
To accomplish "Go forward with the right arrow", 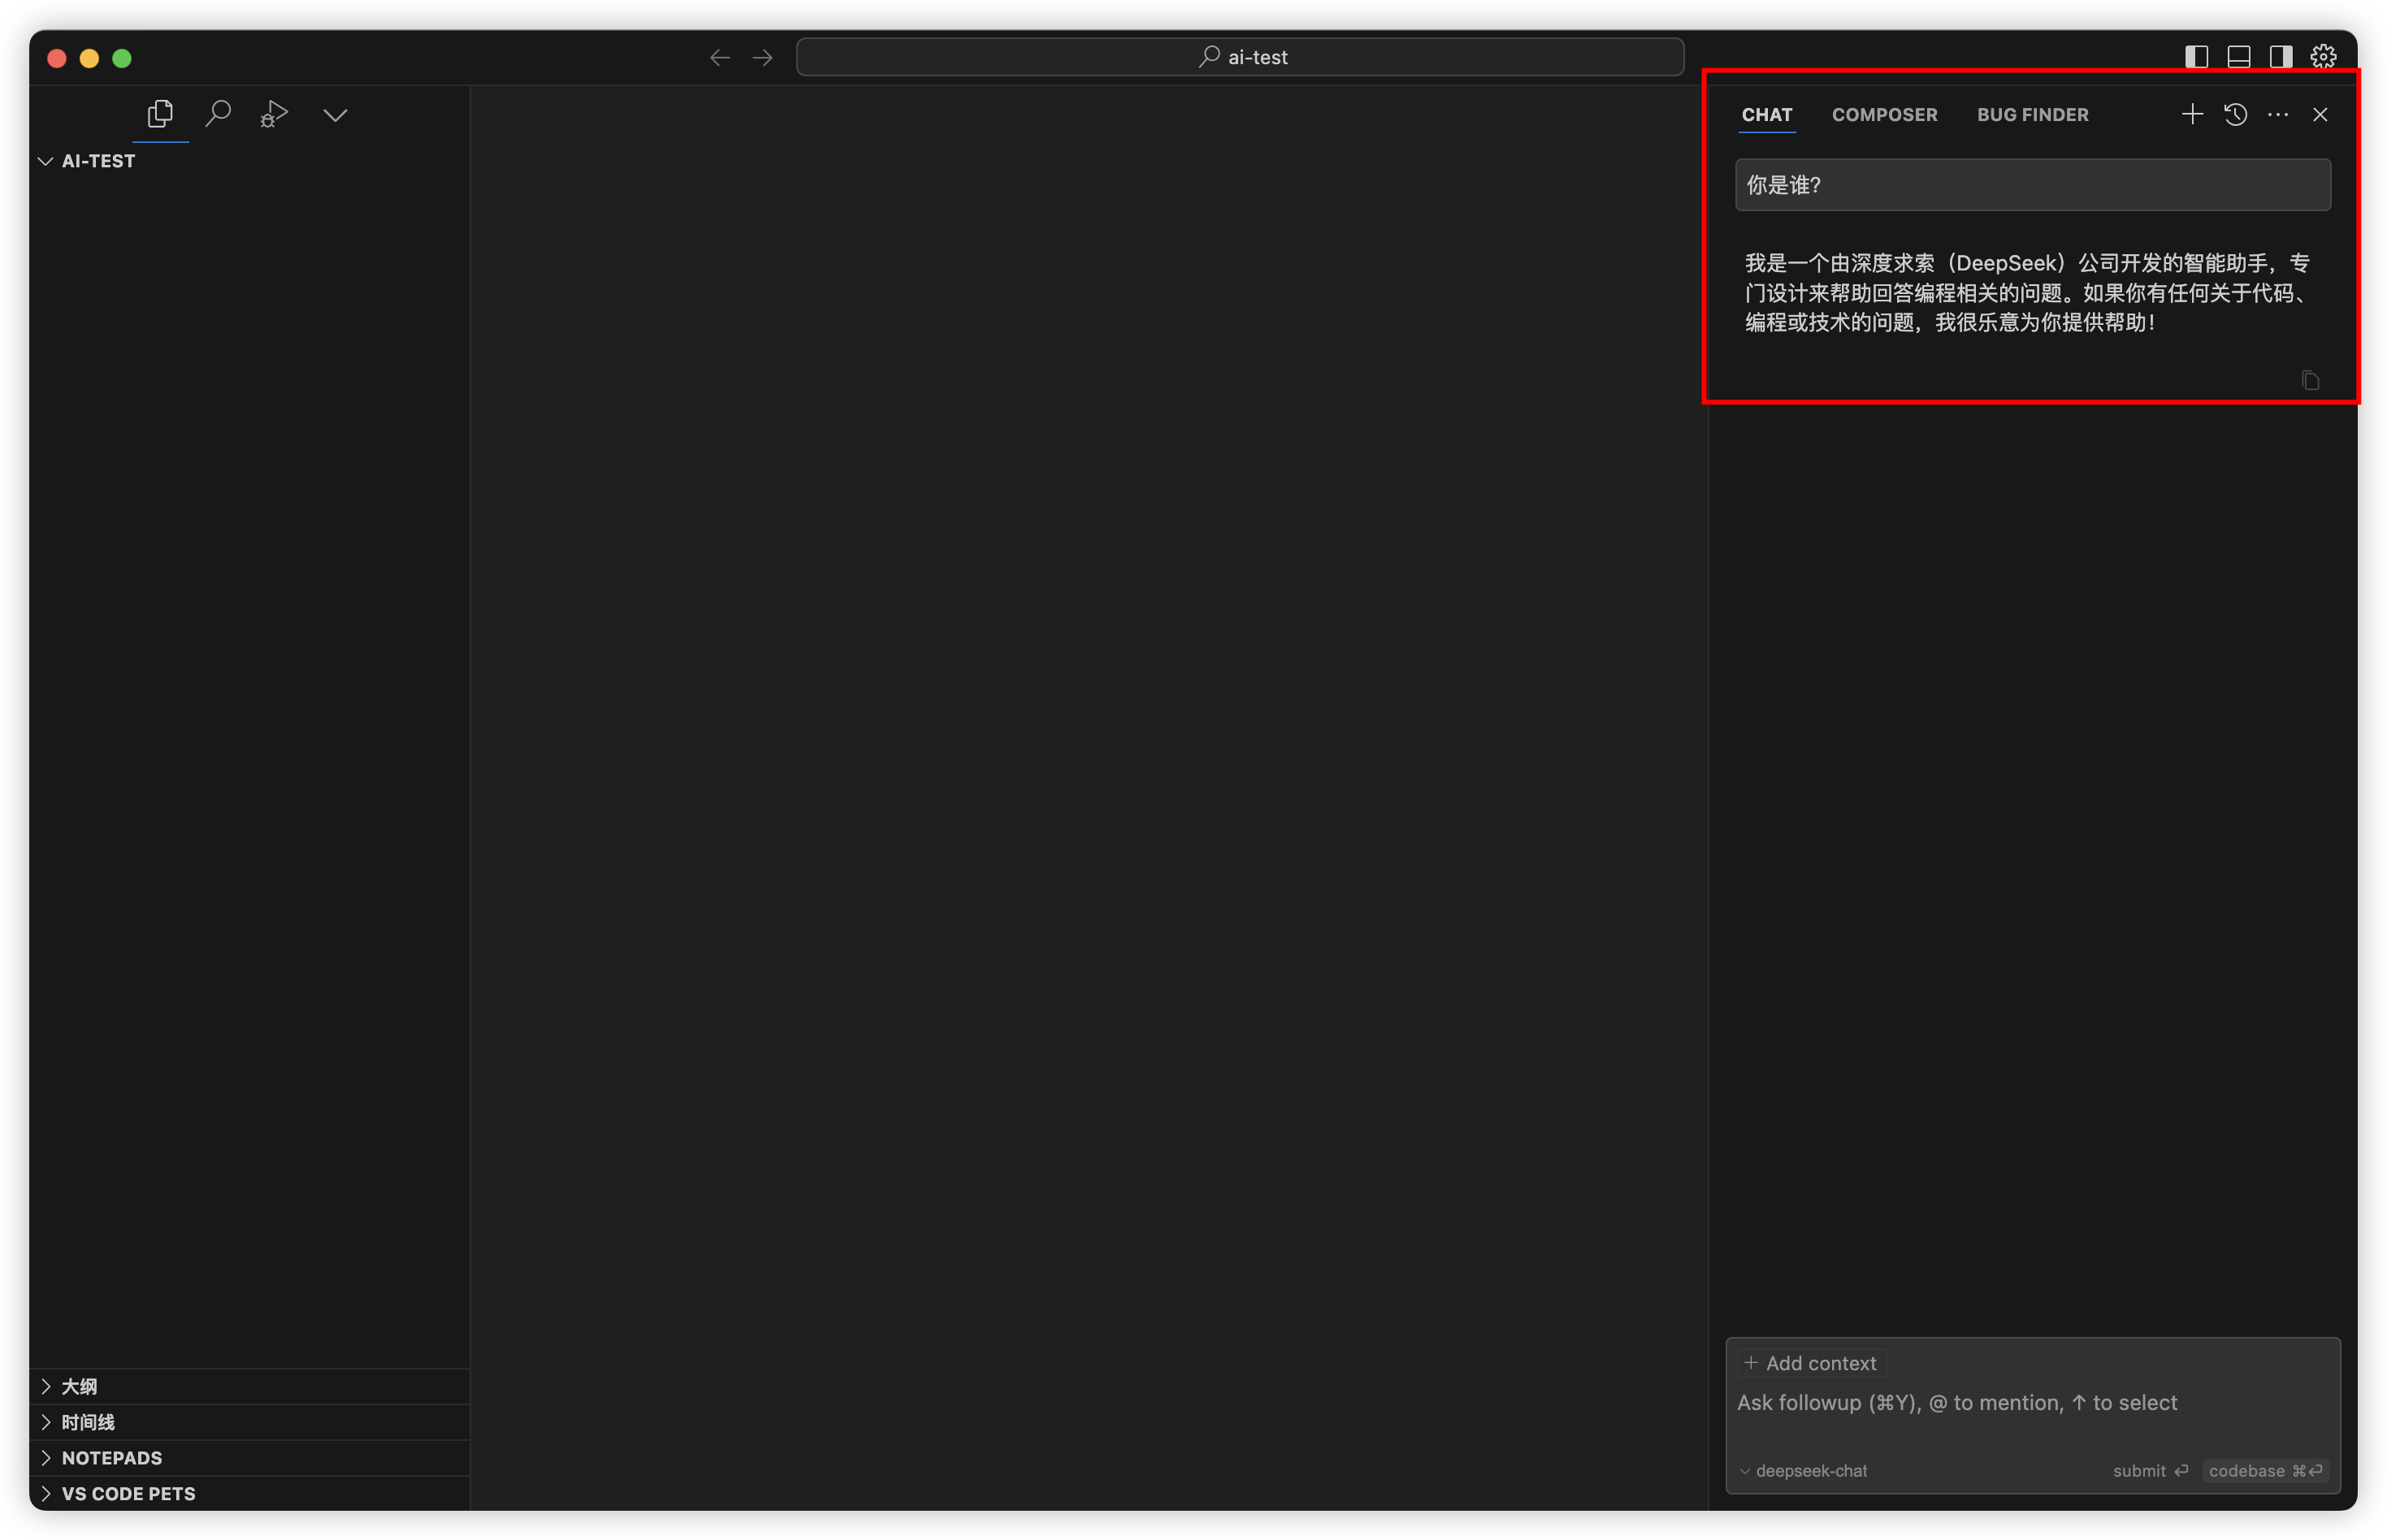I will (x=763, y=58).
